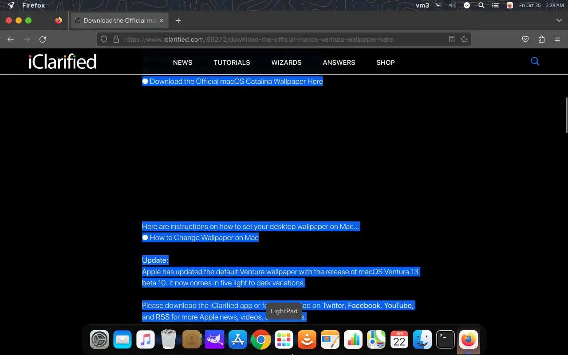This screenshot has height=355, width=568.
Task: Open the WIZARDS section
Action: 286,63
